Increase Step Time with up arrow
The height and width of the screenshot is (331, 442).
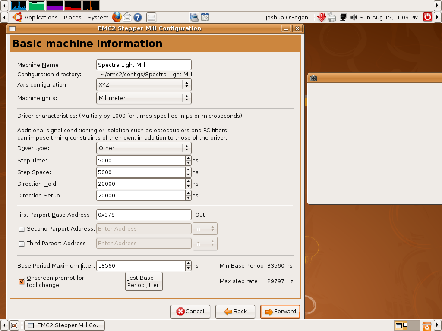(188, 158)
